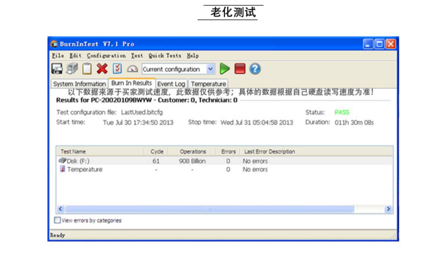Viewport: 441px width, 260px height.
Task: Click the save results disk icon
Action: coord(57,69)
